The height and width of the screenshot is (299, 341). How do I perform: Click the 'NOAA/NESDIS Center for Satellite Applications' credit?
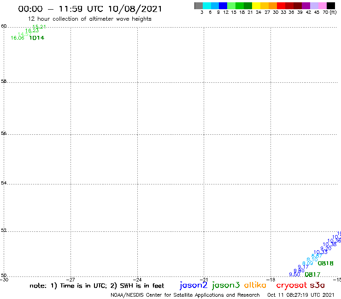tap(168, 295)
